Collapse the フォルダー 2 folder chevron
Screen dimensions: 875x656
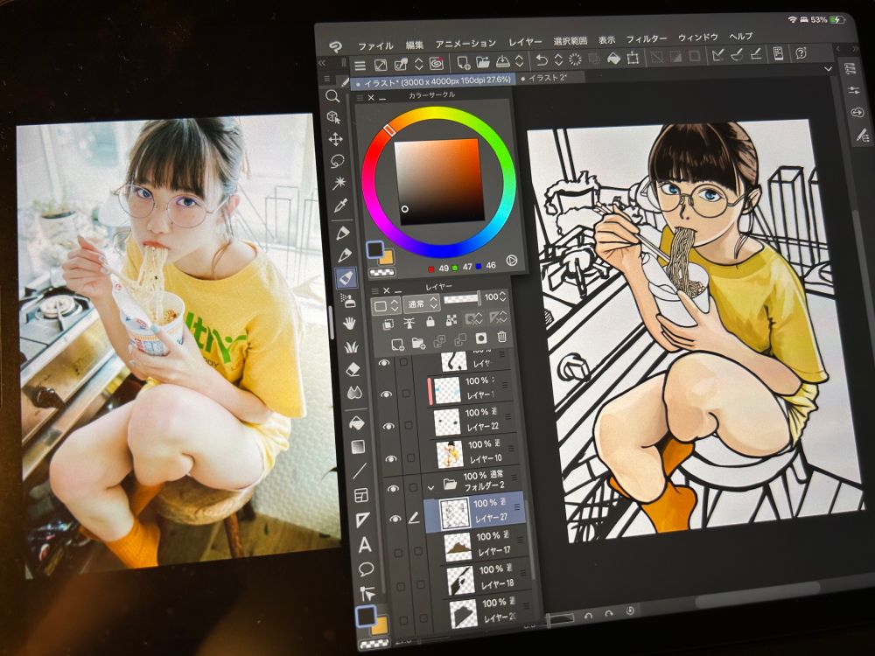coord(430,487)
